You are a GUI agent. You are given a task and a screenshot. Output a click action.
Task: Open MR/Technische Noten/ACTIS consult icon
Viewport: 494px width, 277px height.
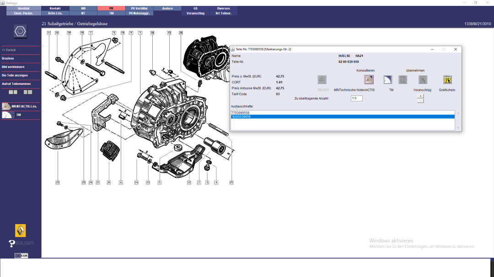(369, 79)
